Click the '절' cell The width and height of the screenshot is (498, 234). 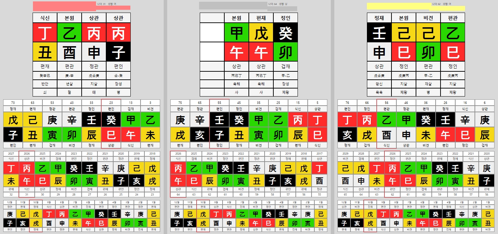point(69,92)
